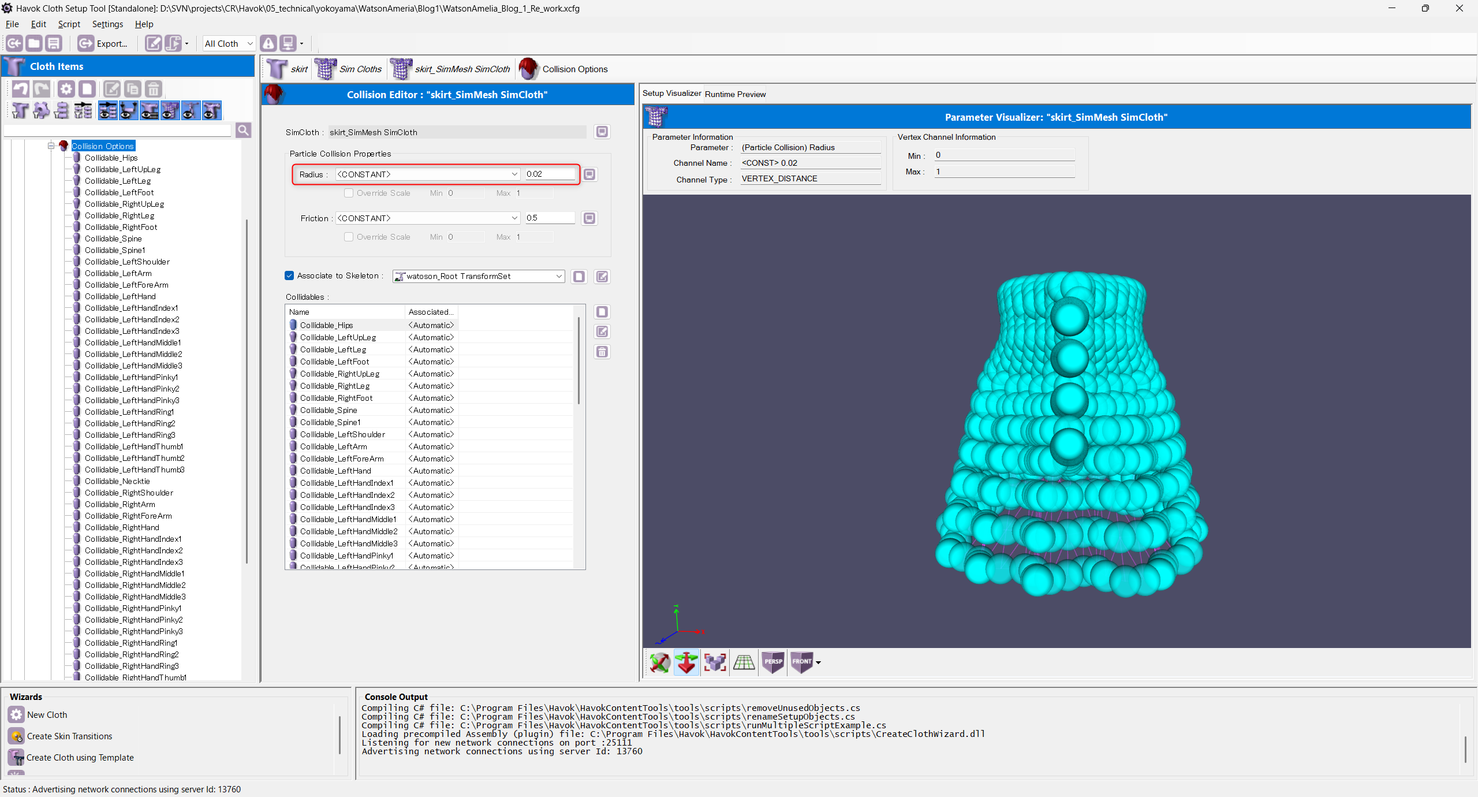This screenshot has height=797, width=1478.
Task: Toggle the grid display icon
Action: click(744, 662)
